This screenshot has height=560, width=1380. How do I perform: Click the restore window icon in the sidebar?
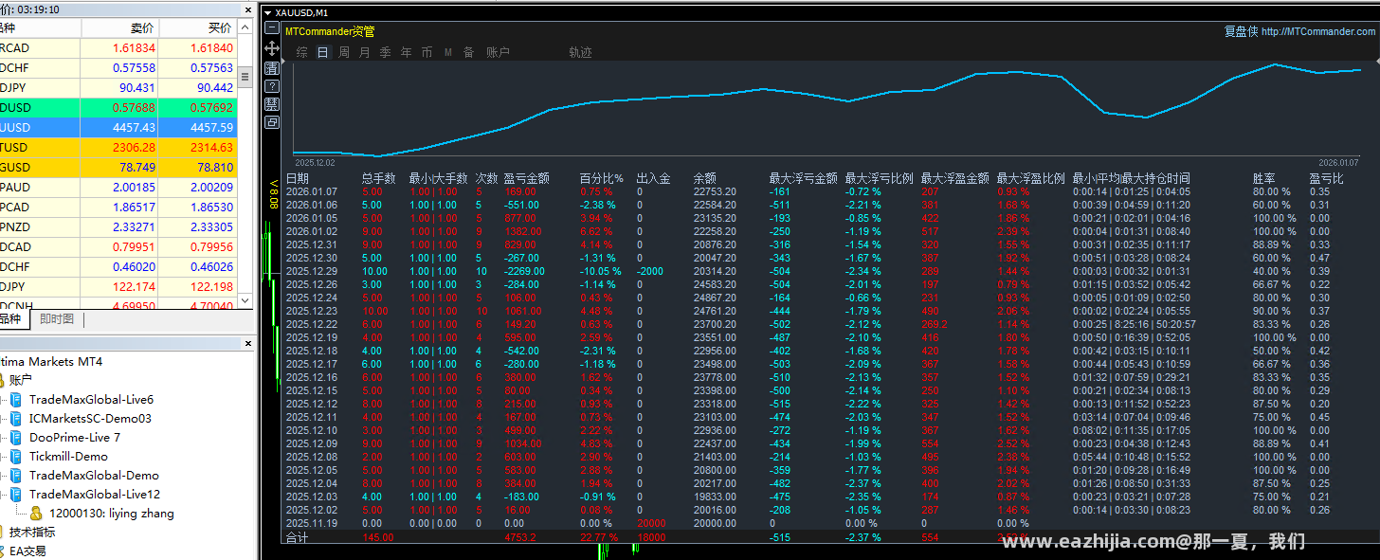272,122
